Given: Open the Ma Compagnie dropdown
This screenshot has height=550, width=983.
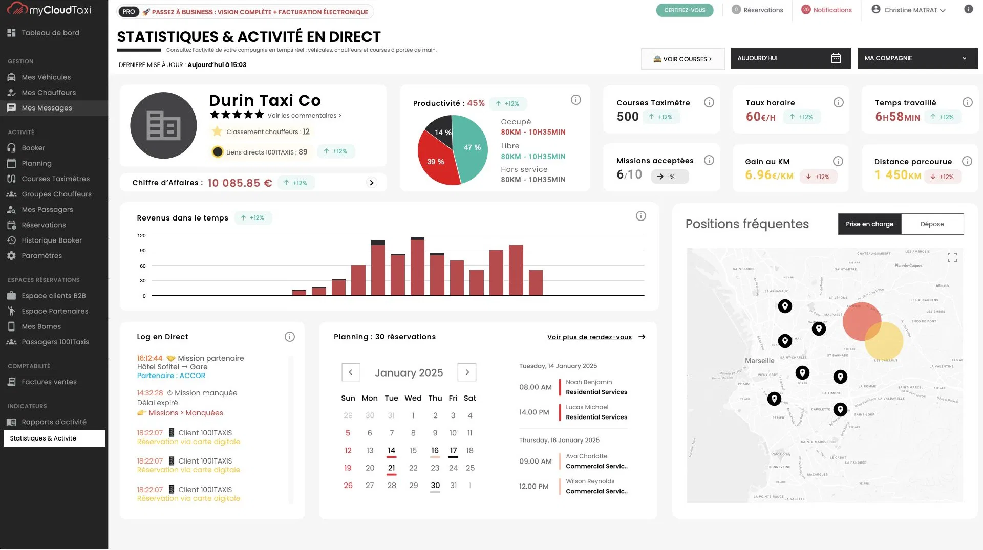Looking at the screenshot, I should 918,58.
